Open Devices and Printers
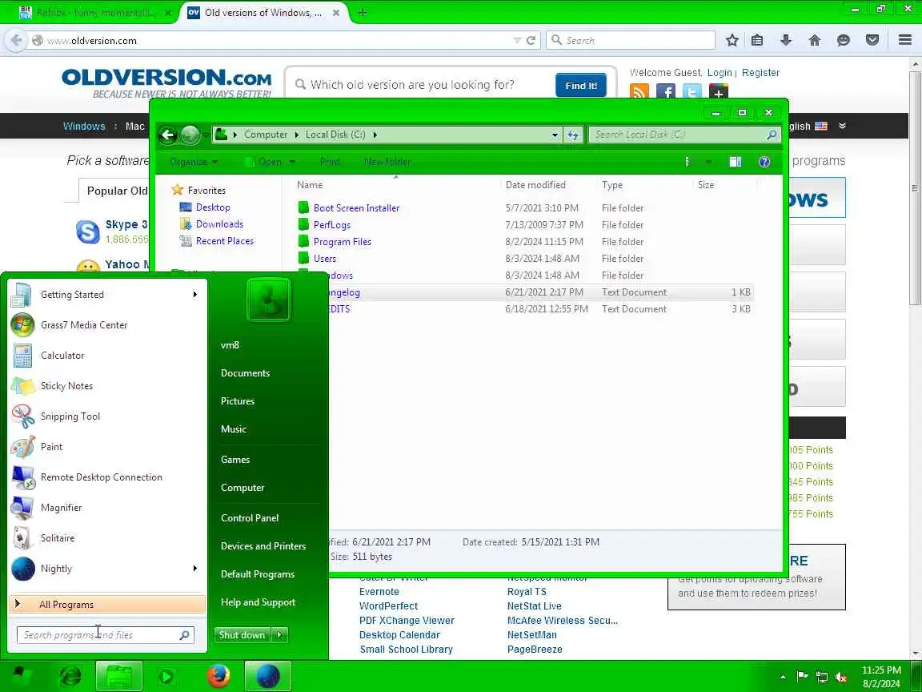Viewport: 922px width, 692px height. coord(263,546)
